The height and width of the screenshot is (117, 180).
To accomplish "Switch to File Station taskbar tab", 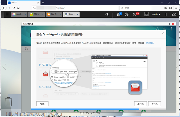I will click(x=54, y=14).
